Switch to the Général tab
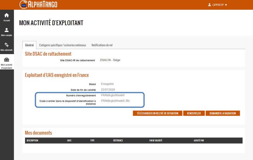253x160 pixels. tap(29, 45)
